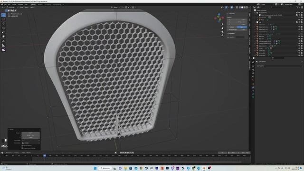Open the Render properties tab icon
The image size is (304, 171).
click(253, 66)
